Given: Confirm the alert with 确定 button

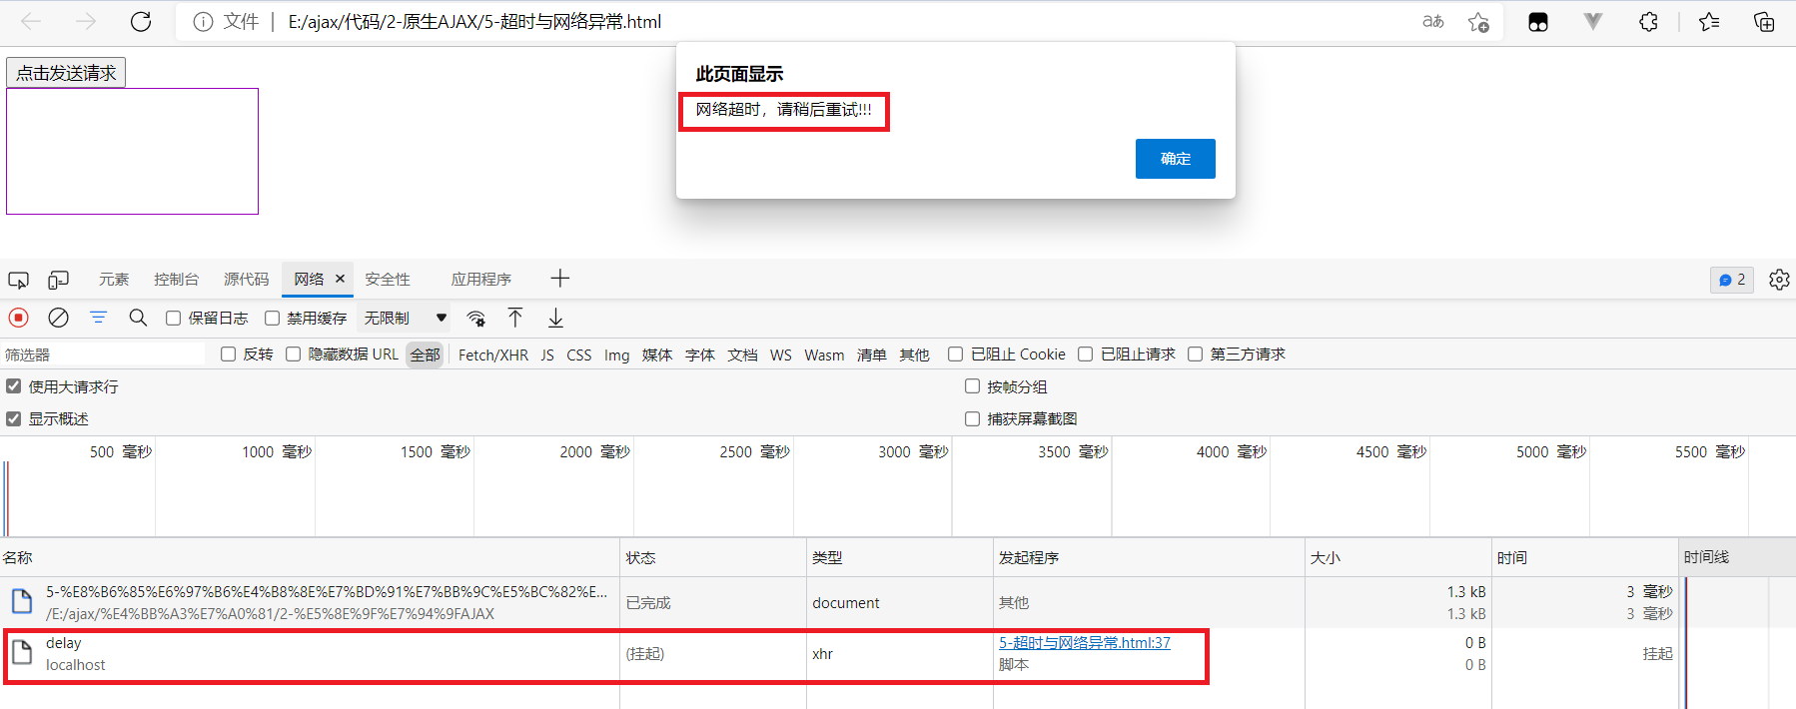Looking at the screenshot, I should point(1176,159).
